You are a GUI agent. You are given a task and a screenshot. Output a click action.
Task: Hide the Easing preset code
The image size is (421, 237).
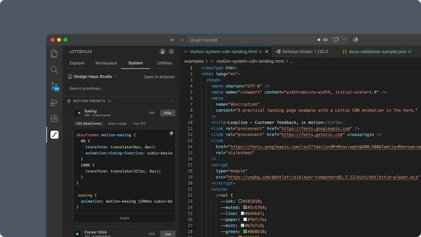(168, 113)
